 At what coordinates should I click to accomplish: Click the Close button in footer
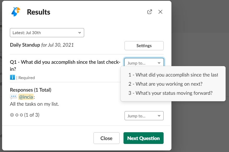[106, 138]
